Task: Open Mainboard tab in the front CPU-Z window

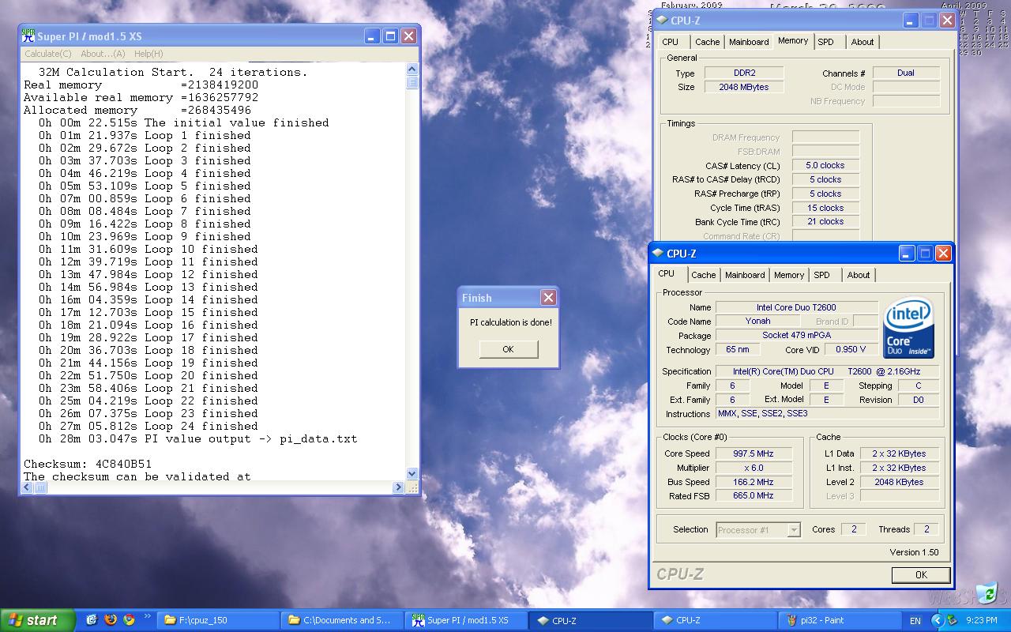Action: (745, 275)
